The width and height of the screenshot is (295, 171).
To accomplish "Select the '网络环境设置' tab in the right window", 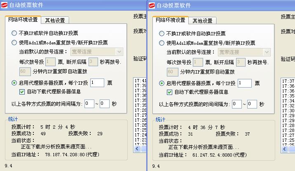I will point(171,20).
